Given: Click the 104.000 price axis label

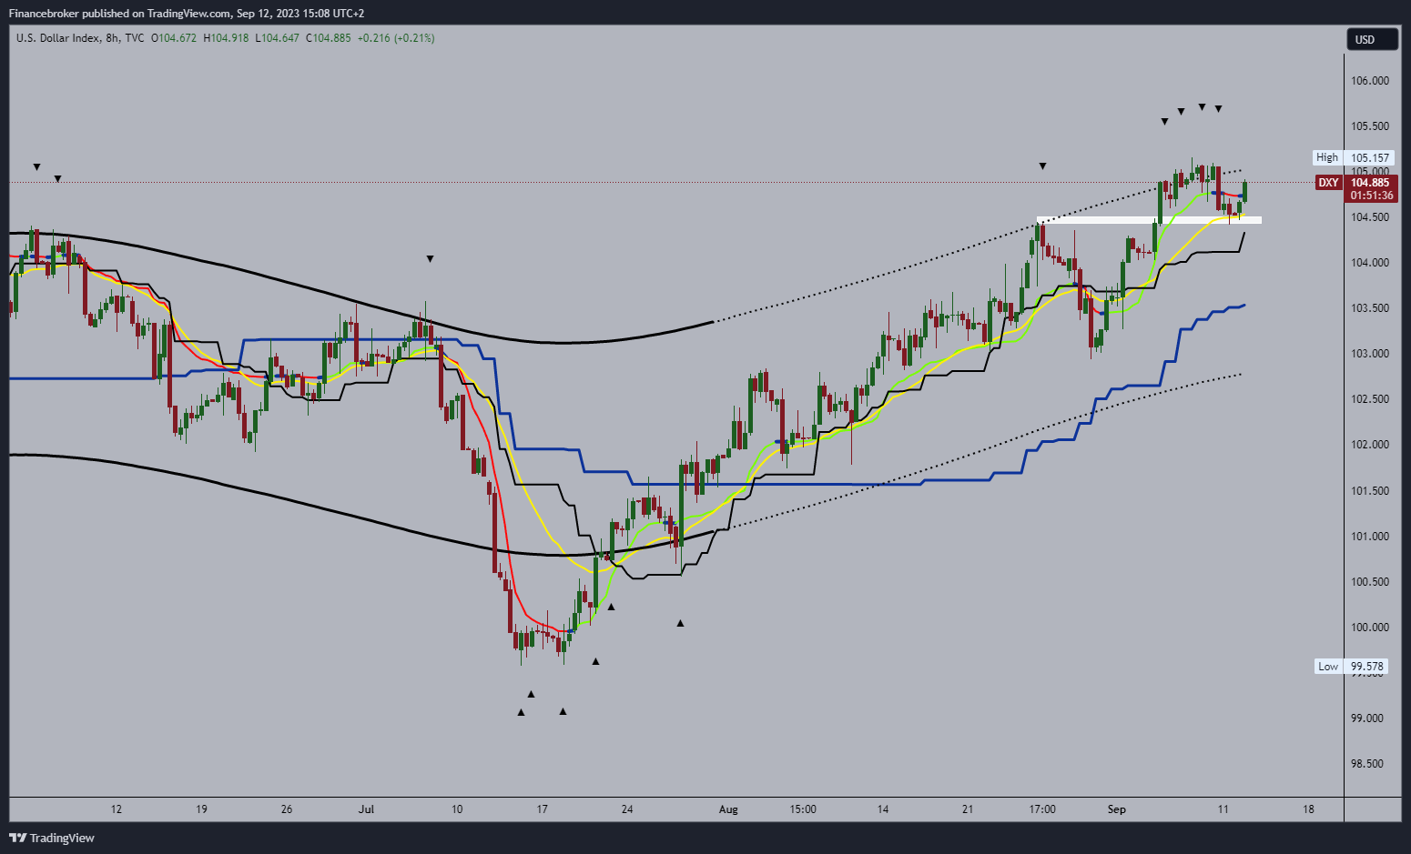Looking at the screenshot, I should point(1370,263).
